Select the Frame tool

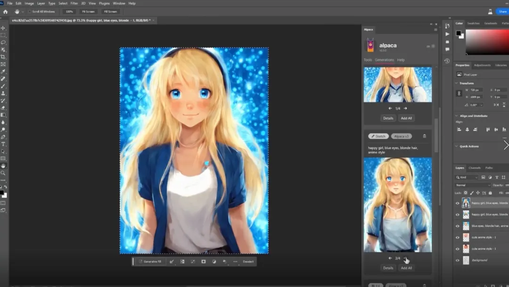tap(3, 64)
